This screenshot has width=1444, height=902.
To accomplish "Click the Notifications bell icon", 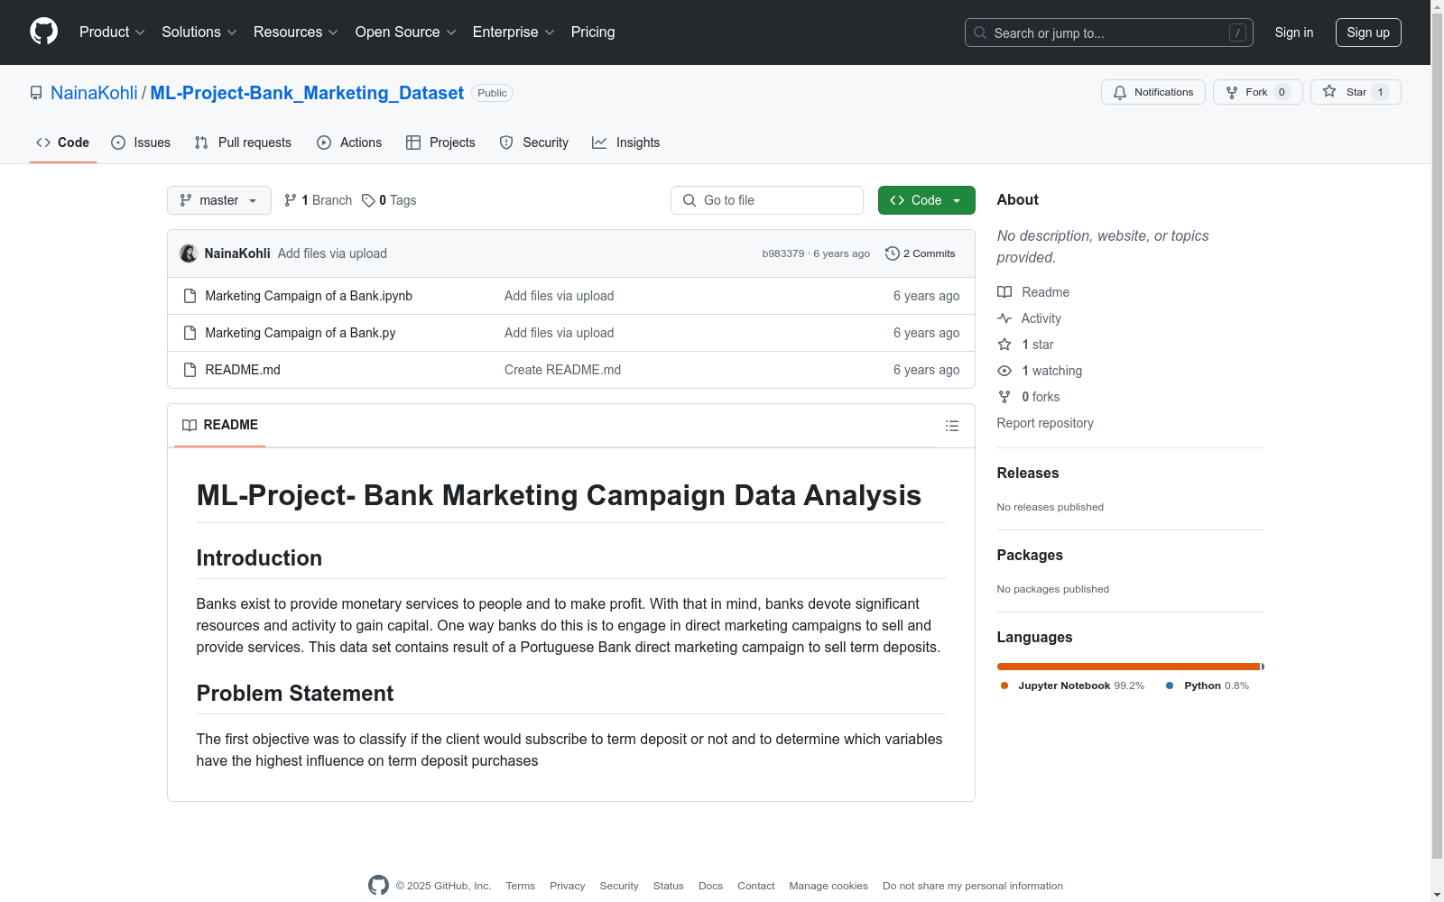I will [1120, 92].
